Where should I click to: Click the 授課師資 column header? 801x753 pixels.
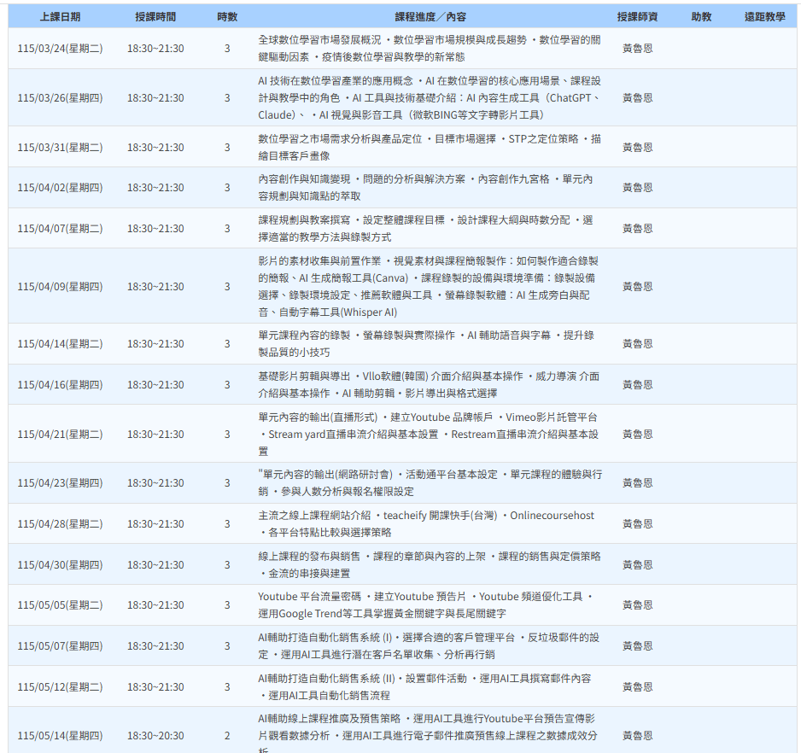pyautogui.click(x=637, y=17)
